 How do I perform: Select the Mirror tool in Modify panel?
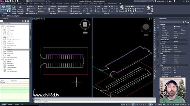click(104, 9)
